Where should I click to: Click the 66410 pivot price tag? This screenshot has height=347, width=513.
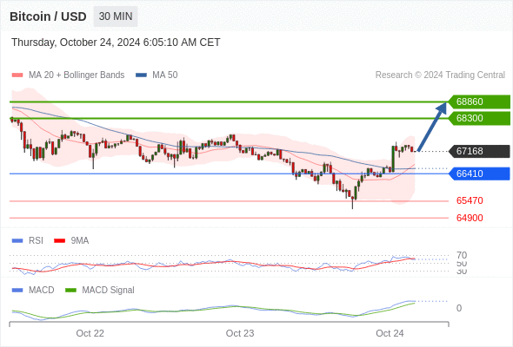pos(478,173)
